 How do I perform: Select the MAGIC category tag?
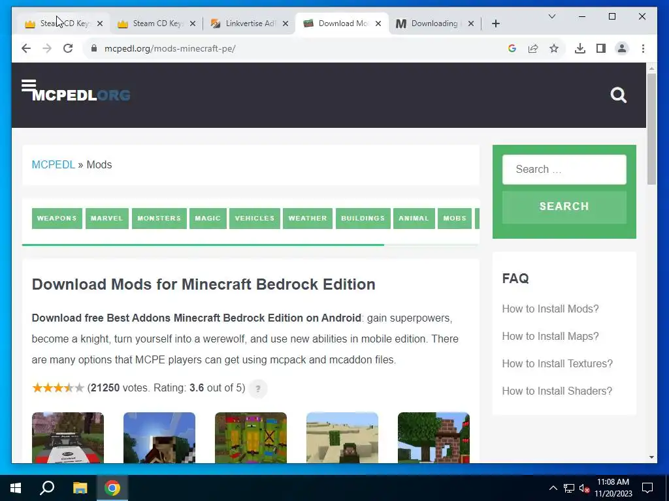[x=208, y=218]
